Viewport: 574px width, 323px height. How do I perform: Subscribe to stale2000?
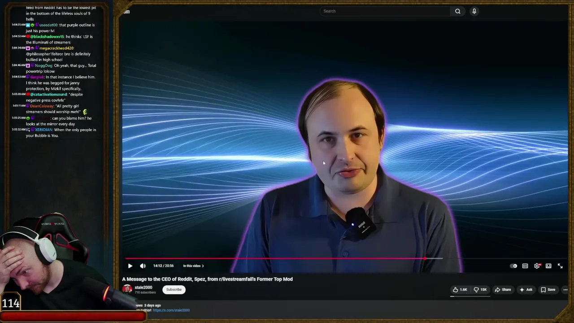174,290
